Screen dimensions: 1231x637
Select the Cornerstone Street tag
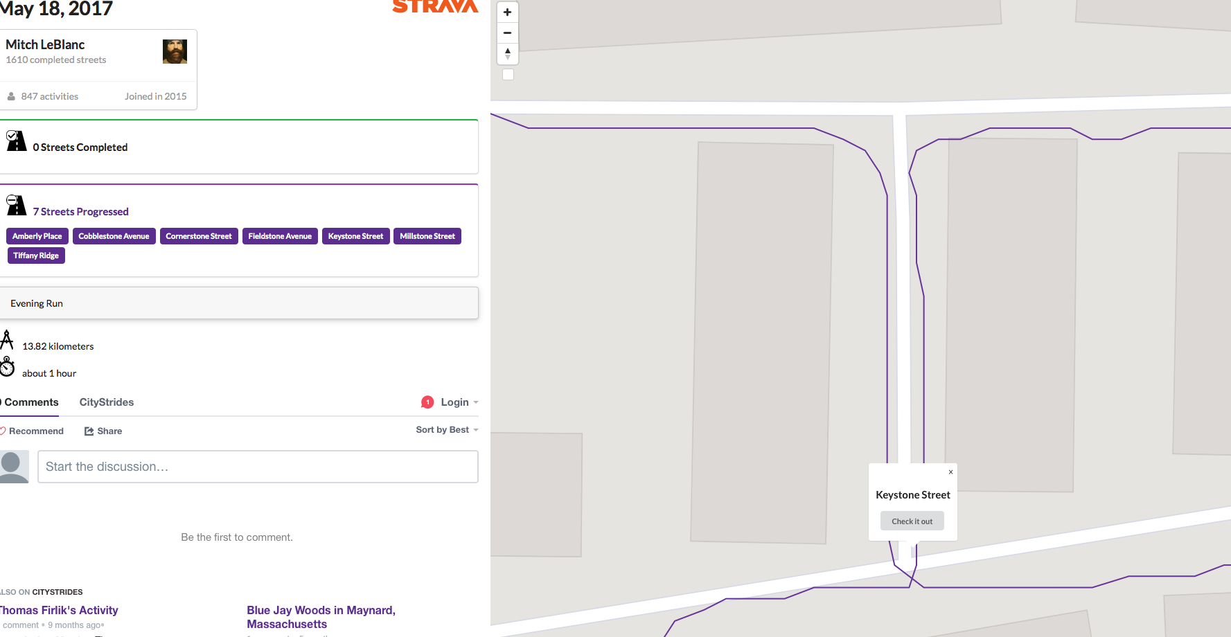point(199,236)
